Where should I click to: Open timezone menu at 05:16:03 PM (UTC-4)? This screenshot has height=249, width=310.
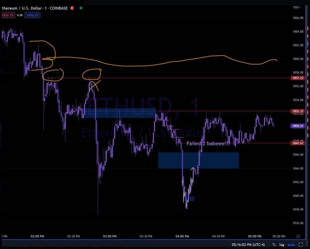[x=248, y=245]
